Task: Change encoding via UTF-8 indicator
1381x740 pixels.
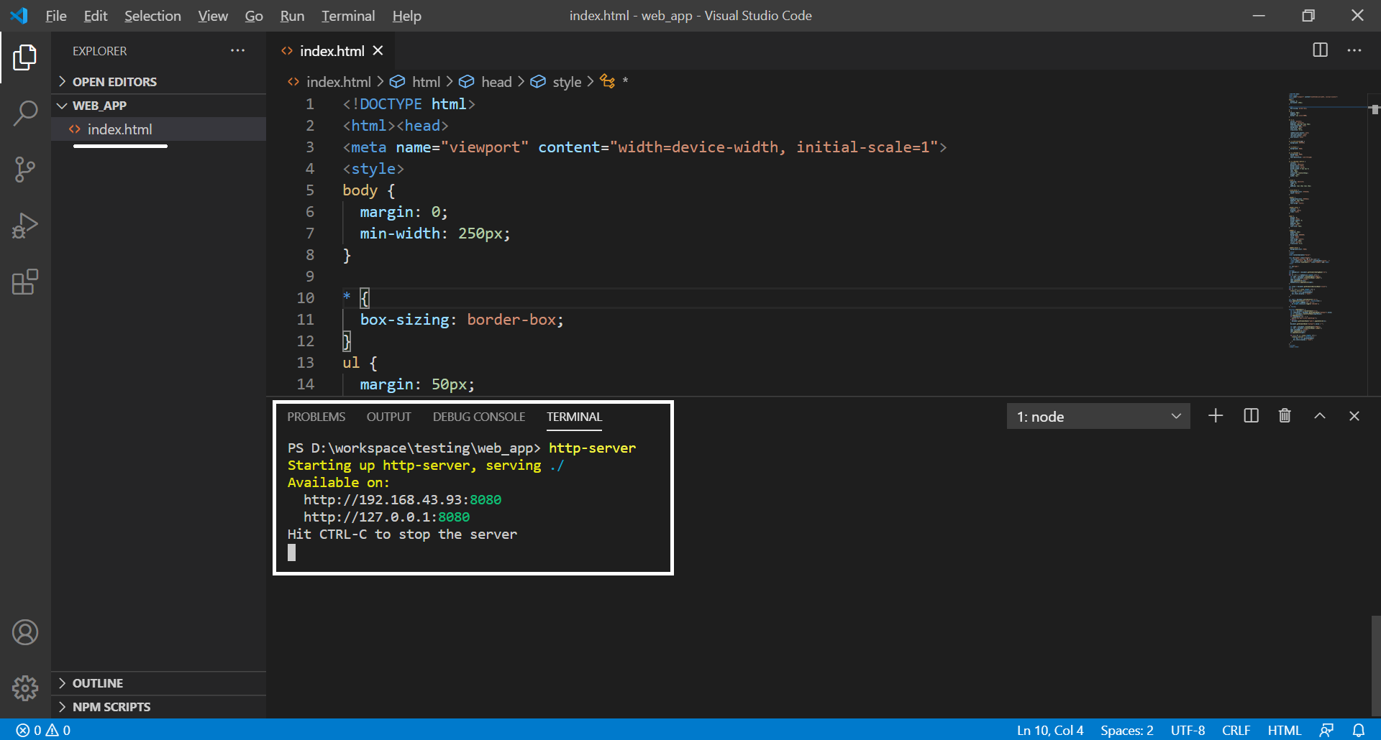Action: [1188, 730]
